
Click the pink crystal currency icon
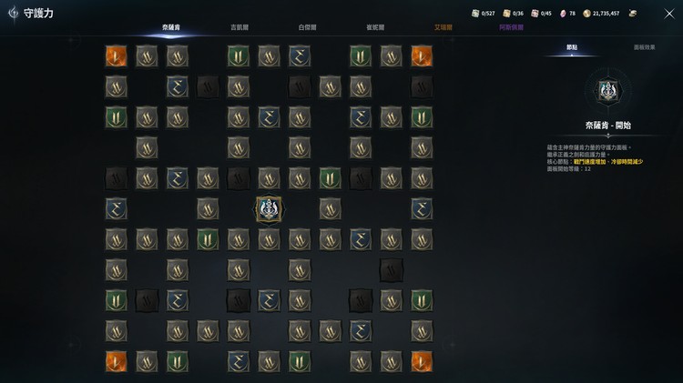[563, 14]
